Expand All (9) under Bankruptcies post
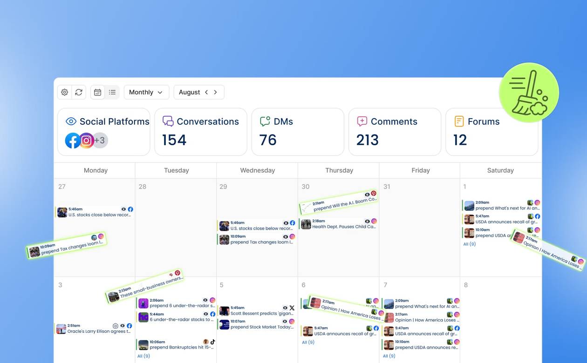The height and width of the screenshot is (363, 587). click(x=143, y=356)
